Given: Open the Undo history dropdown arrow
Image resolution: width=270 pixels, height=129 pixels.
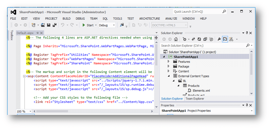Looking at the screenshot, I should (67, 25).
